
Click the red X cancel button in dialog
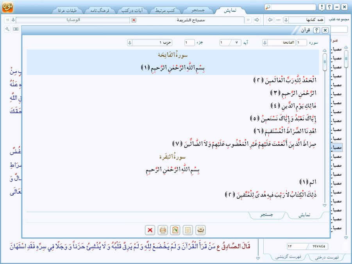(150, 230)
